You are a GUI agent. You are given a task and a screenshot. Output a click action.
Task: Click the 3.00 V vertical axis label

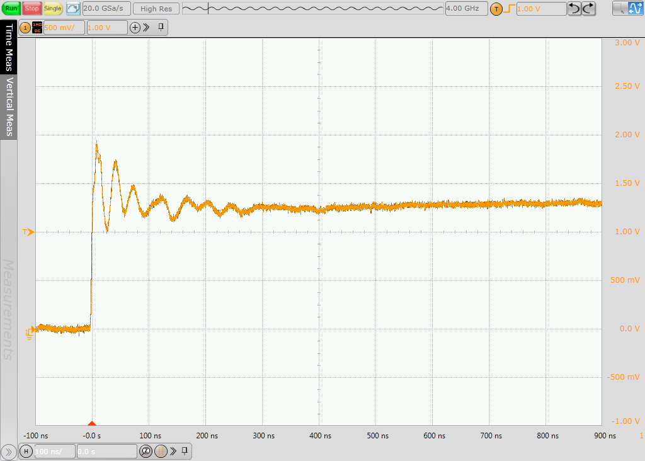627,43
